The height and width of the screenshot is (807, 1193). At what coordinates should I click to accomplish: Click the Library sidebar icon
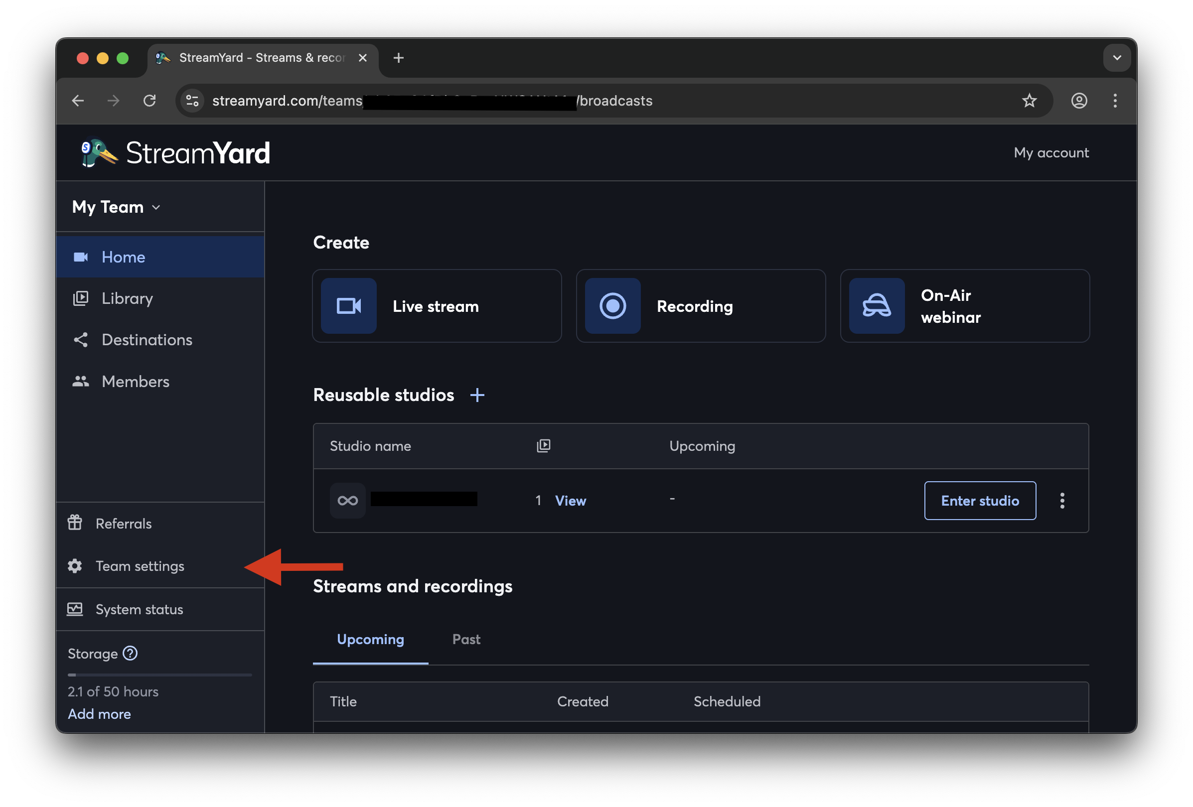tap(81, 298)
